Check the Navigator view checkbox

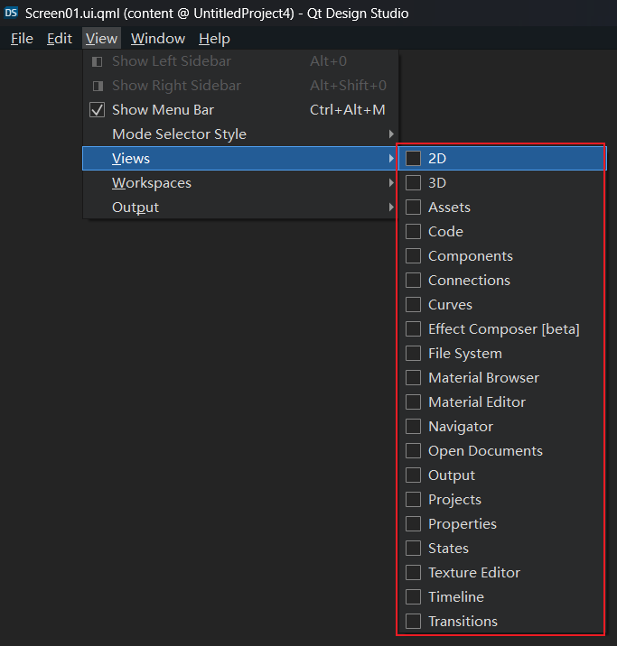tap(413, 426)
